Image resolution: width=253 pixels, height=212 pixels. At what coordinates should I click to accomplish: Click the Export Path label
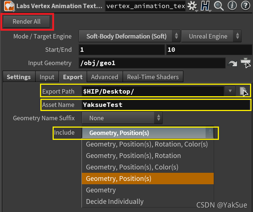[x=58, y=92]
